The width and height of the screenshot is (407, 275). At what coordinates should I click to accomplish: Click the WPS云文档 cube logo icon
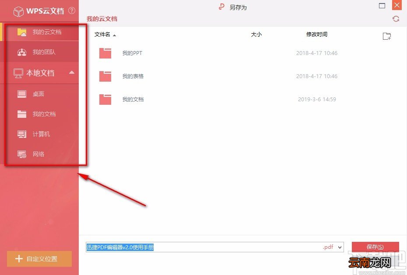pyautogui.click(x=18, y=11)
